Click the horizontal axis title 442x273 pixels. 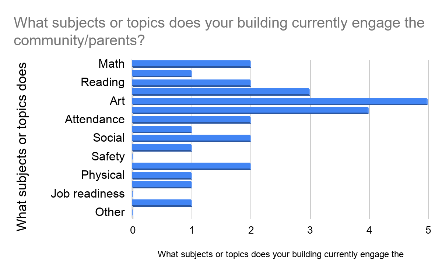281,254
